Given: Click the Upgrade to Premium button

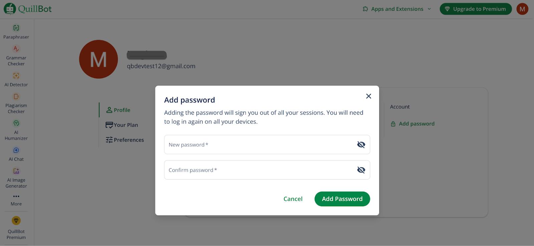Looking at the screenshot, I should [x=476, y=9].
